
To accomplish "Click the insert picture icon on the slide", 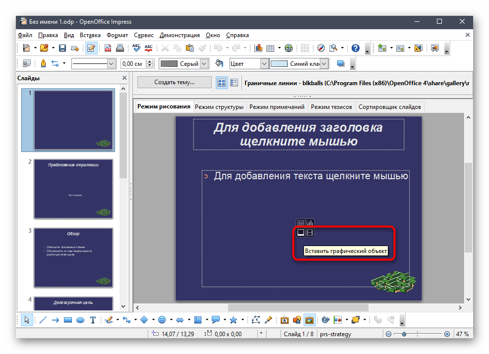I will (301, 232).
